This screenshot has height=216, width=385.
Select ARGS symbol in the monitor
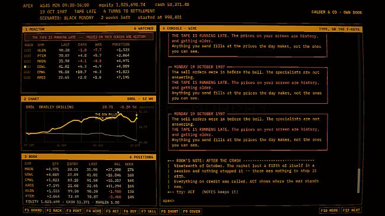coord(41,77)
